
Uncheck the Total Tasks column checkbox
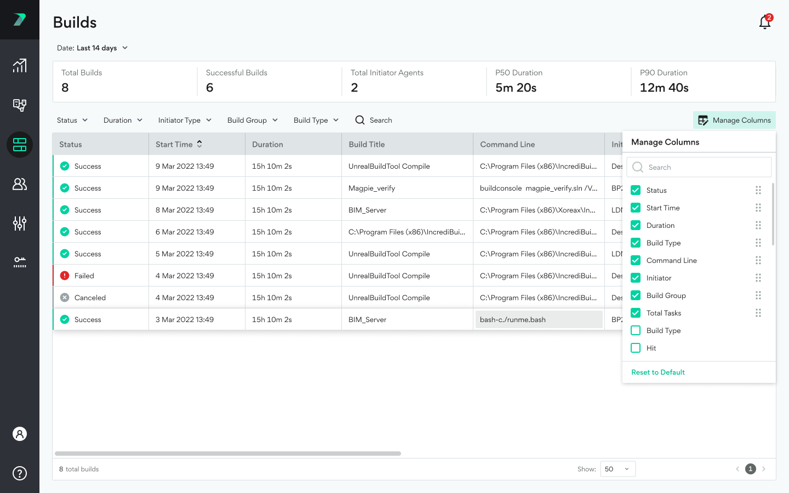[x=636, y=313]
